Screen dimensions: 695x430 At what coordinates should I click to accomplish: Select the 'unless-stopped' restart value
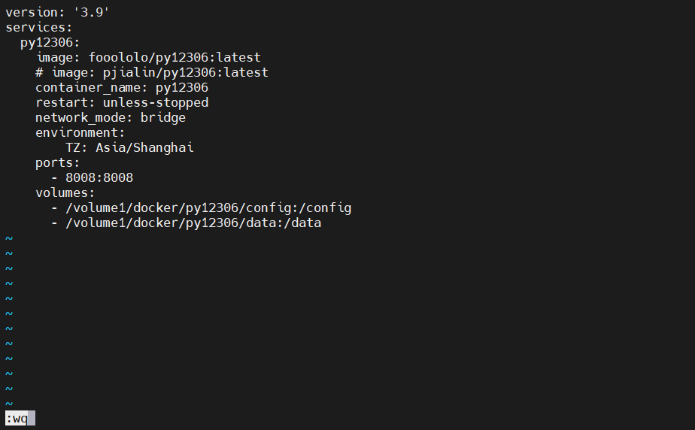pos(155,102)
